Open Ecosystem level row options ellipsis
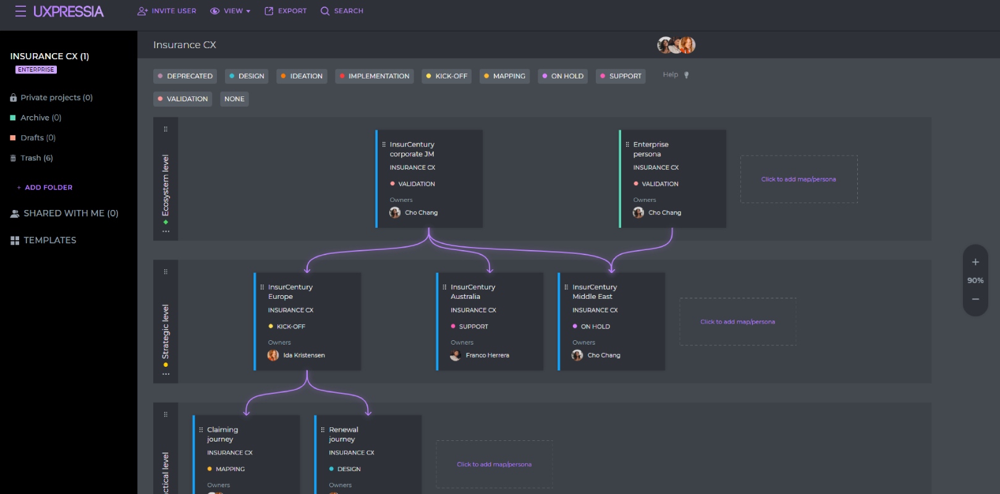Viewport: 1000px width, 494px height. pyautogui.click(x=166, y=232)
